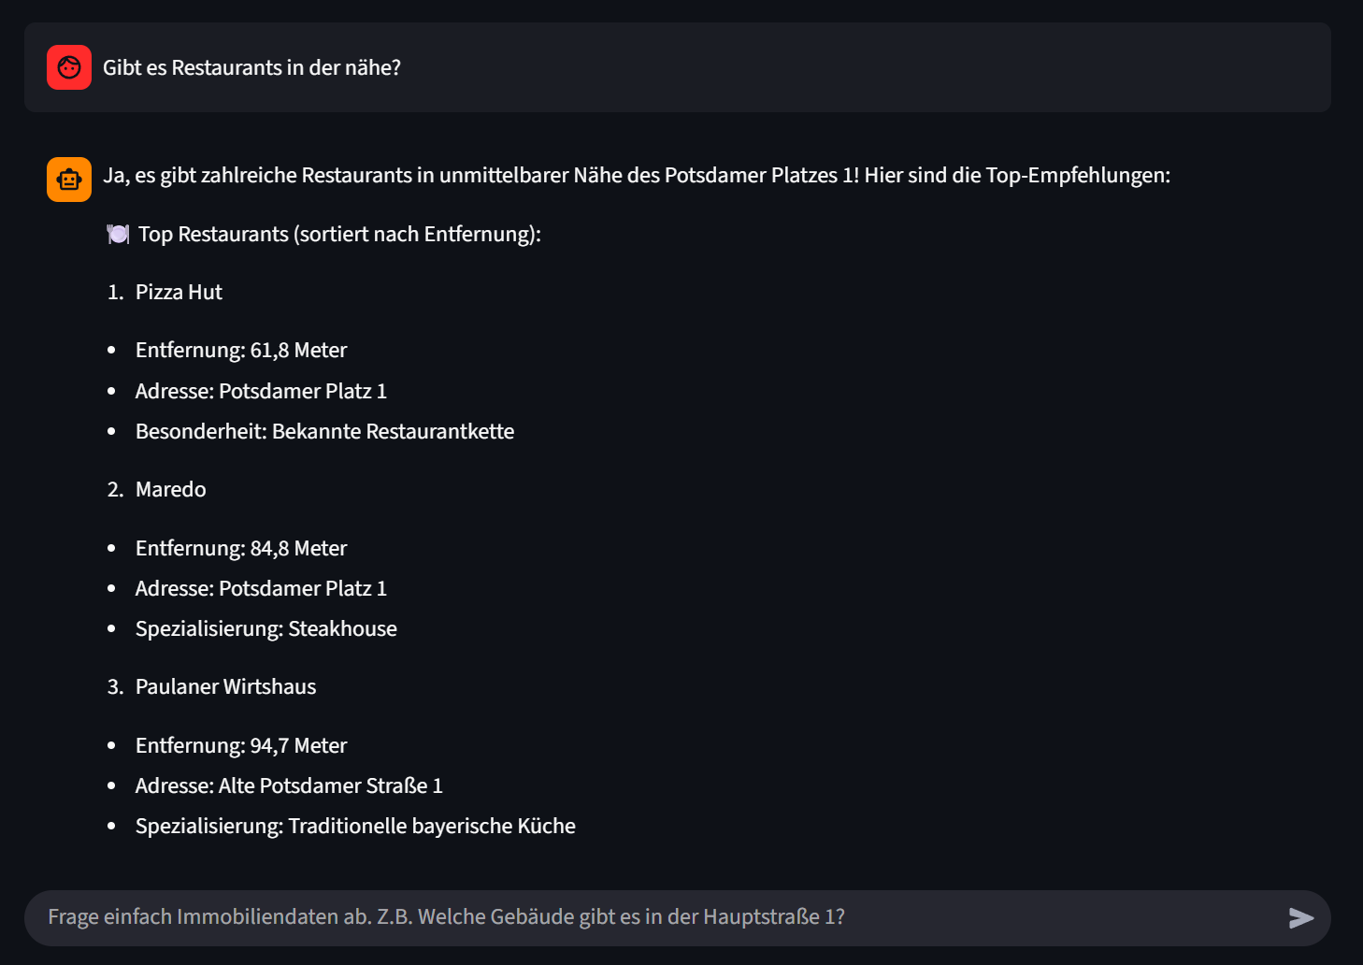Screen dimensions: 1363x965
Task: Click 'Spezialisierung: Steakhouse' bullet
Action: coord(265,629)
